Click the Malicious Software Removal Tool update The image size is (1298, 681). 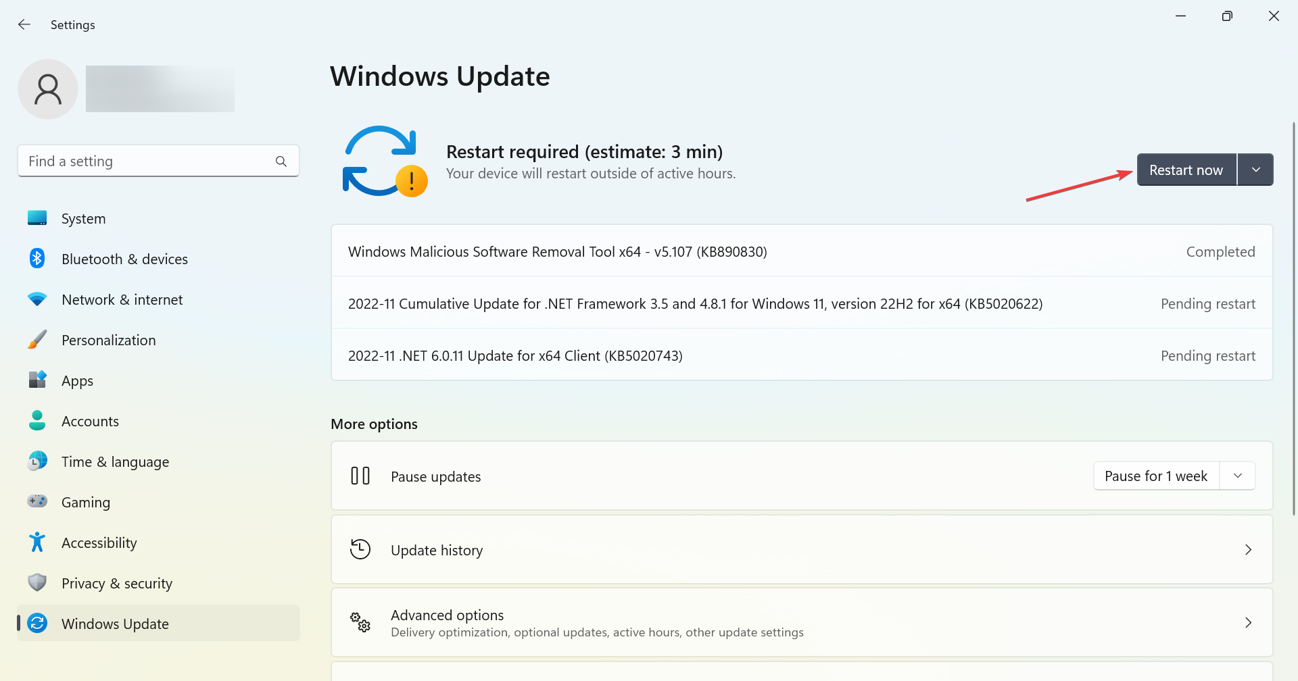802,251
